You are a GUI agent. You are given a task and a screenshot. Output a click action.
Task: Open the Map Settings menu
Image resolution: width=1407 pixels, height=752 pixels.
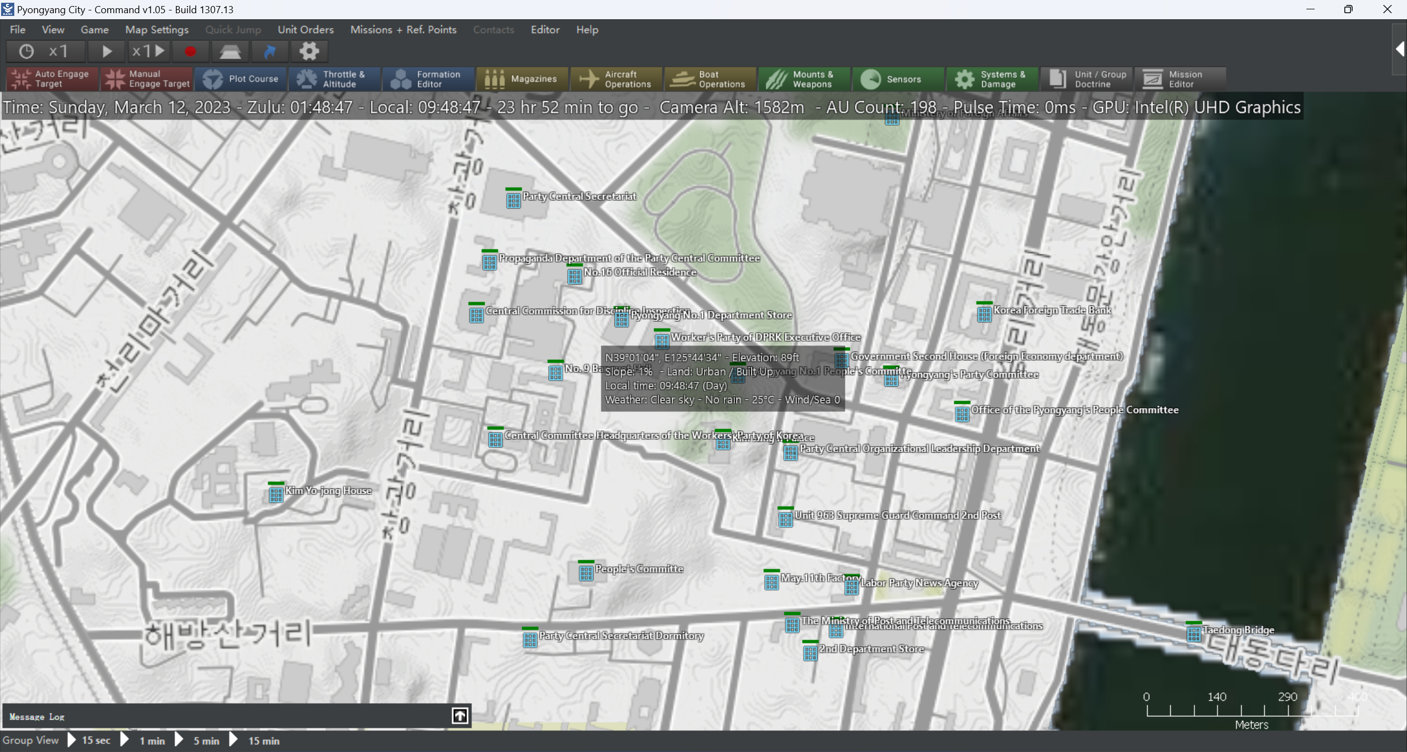coord(157,30)
